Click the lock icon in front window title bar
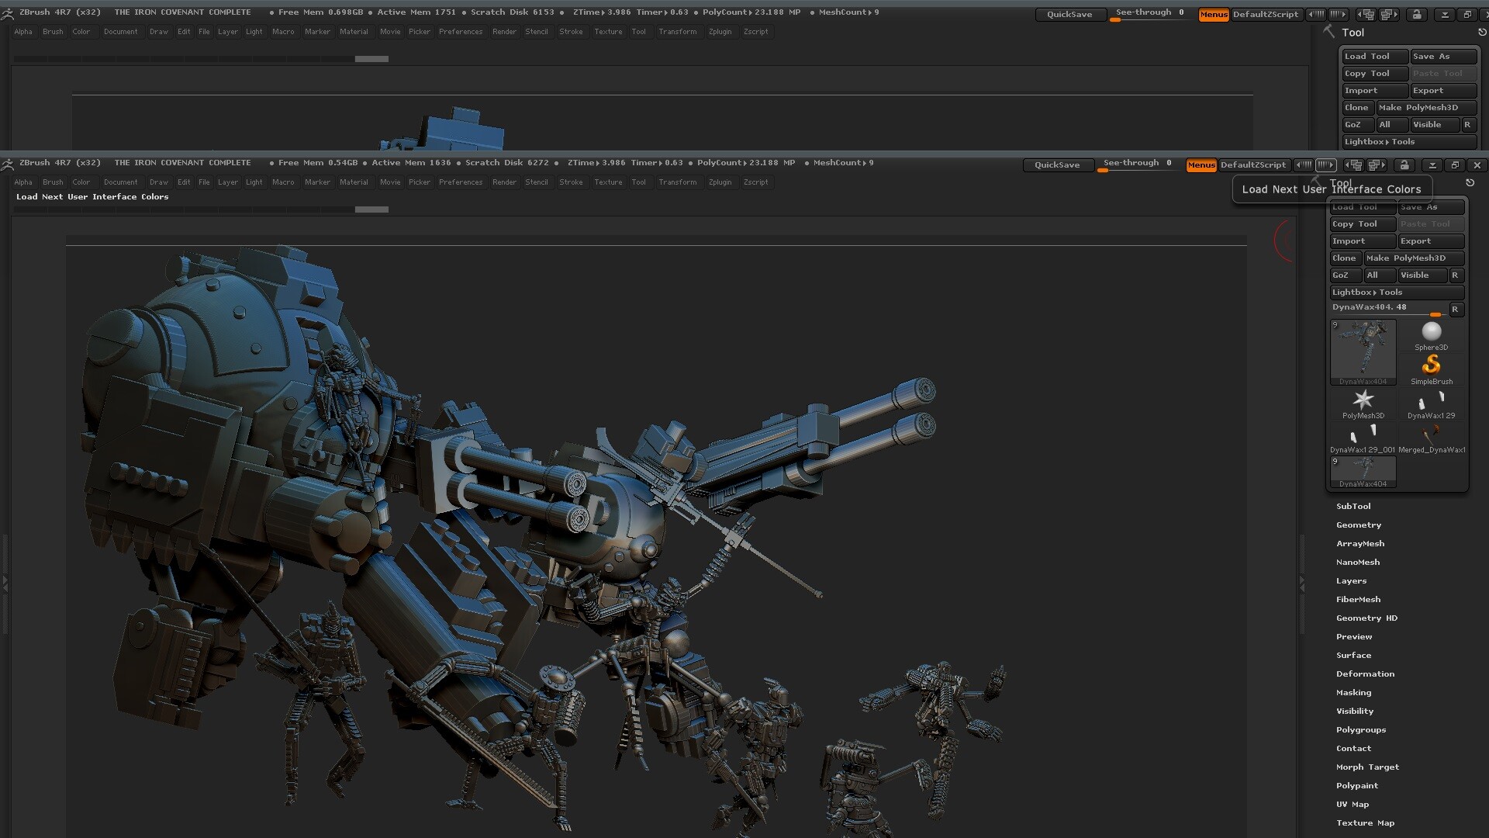 point(1404,165)
